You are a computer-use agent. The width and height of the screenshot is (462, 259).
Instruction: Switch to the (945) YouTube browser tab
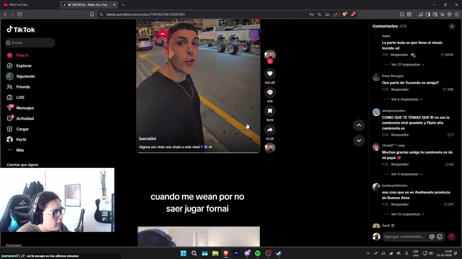coord(29,5)
